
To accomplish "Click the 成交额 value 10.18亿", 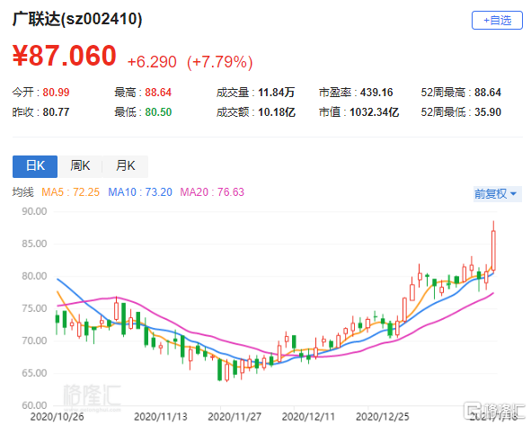I will point(277,112).
